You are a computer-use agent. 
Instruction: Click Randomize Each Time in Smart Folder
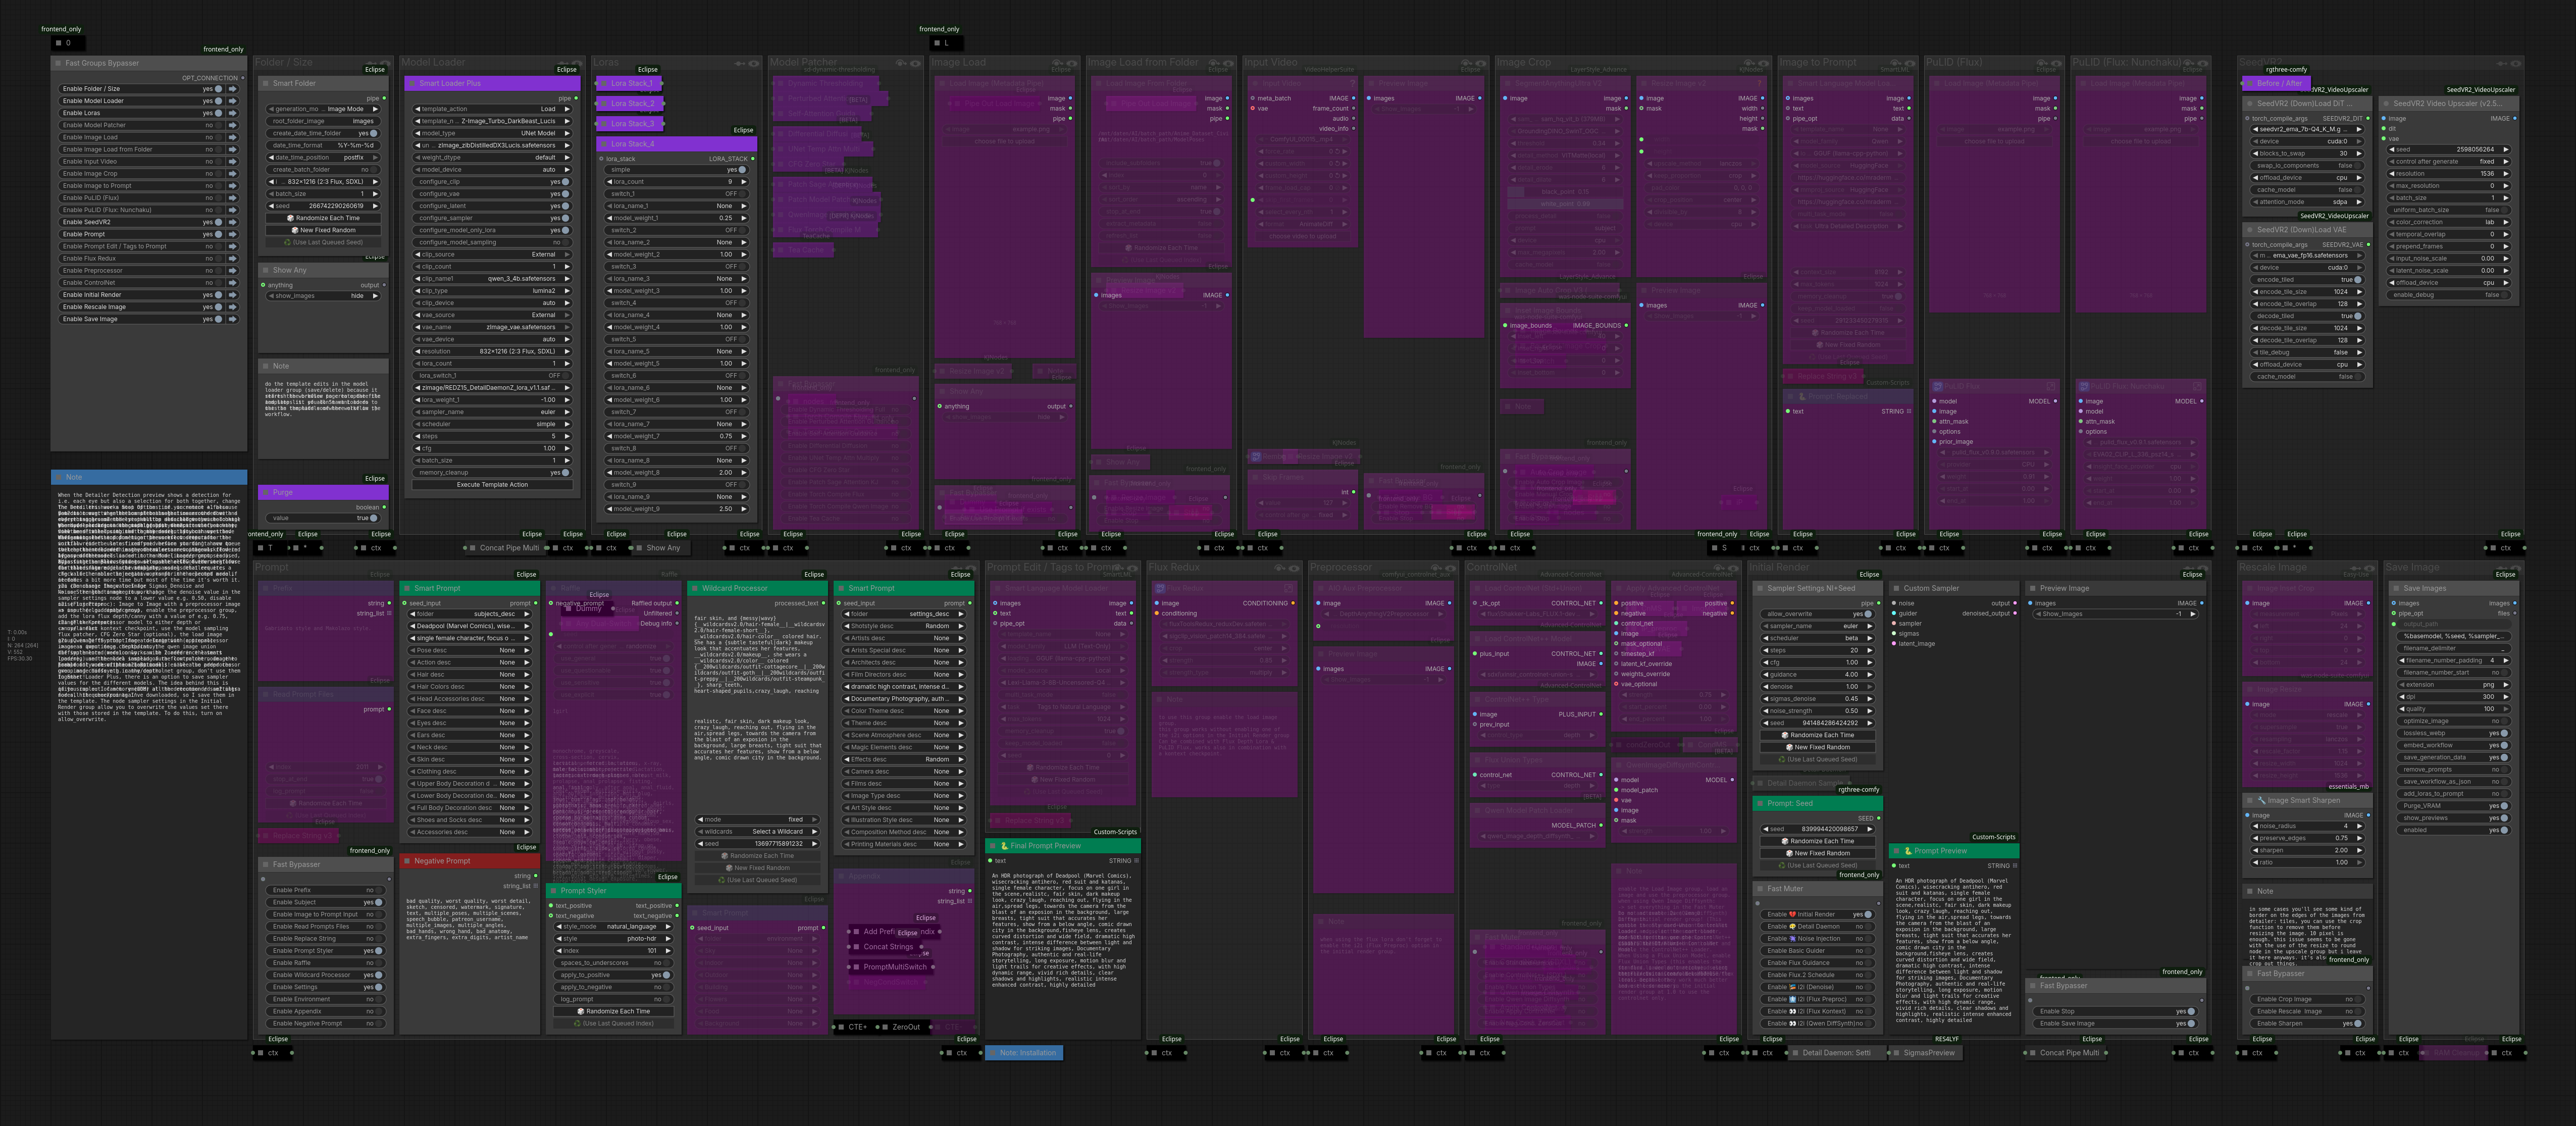[324, 218]
